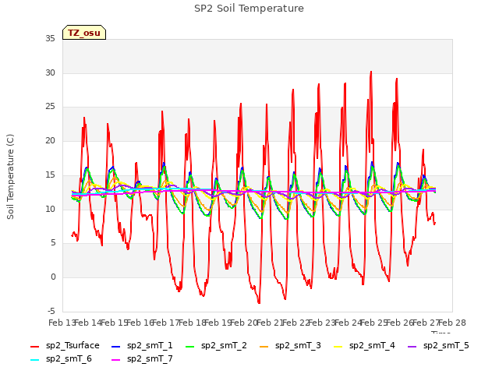Click the lowest red trough near Feb 20
Screen dimensions: 499x374
pos(259,302)
